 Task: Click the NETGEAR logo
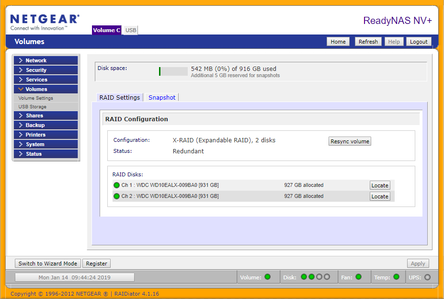tap(45, 22)
